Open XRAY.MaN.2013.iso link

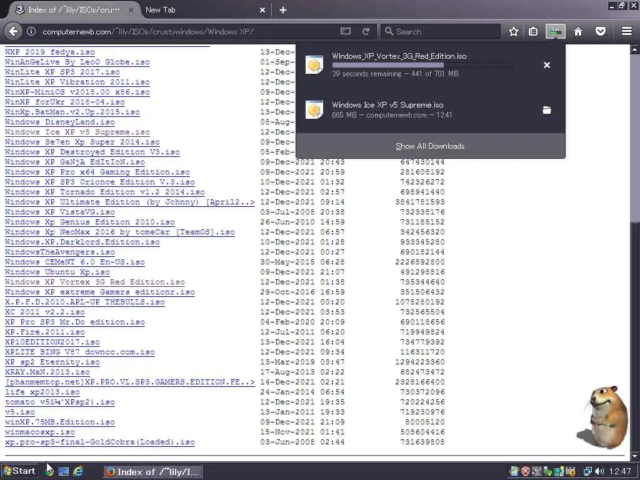47,372
